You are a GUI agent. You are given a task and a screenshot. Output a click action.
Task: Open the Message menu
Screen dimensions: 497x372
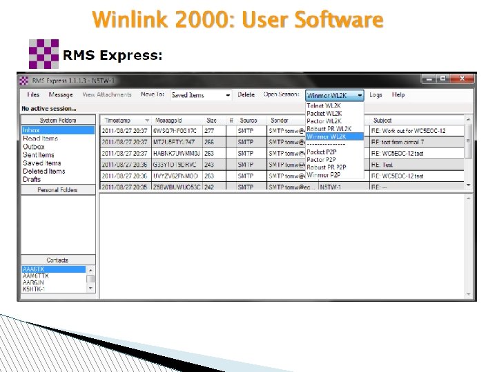(61, 94)
